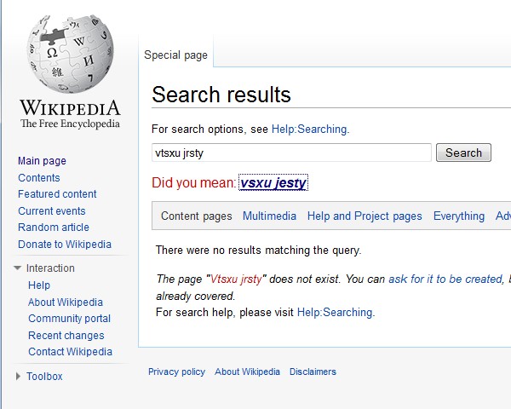Viewport: 511px width, 409px height.
Task: Focus the search query text field
Action: [x=291, y=153]
